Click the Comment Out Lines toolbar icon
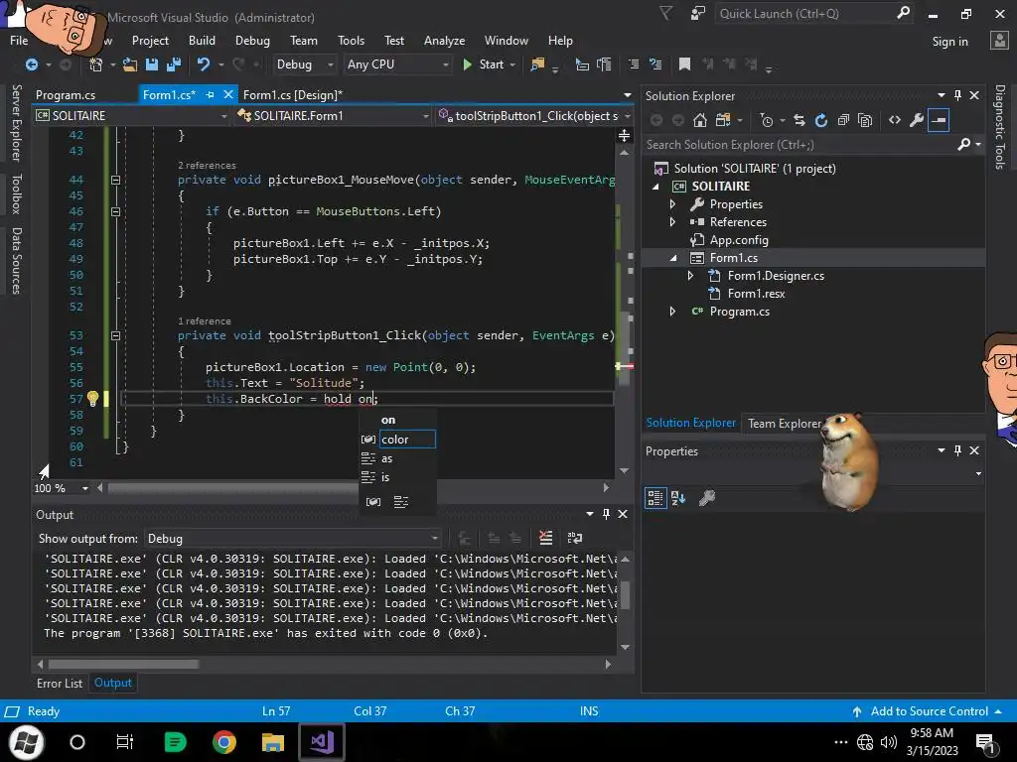The width and height of the screenshot is (1017, 762). 634,64
